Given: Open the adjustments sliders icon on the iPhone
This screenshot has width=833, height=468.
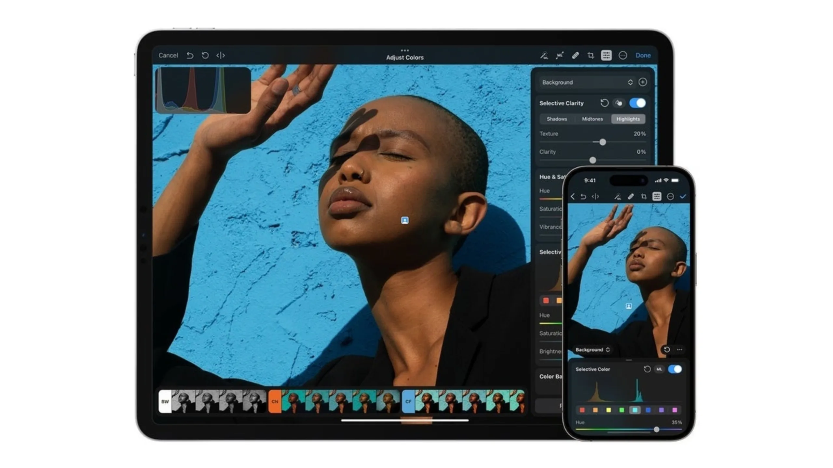Looking at the screenshot, I should [657, 196].
